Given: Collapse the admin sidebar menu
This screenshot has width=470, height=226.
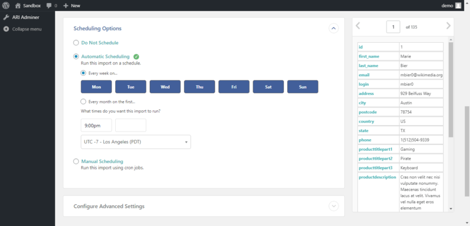Looking at the screenshot, I should (x=22, y=29).
